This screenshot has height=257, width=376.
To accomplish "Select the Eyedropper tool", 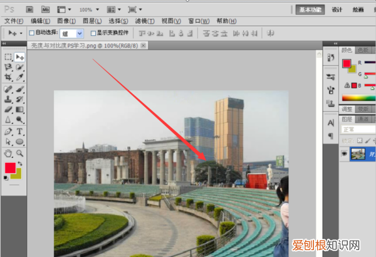I will [x=19, y=77].
